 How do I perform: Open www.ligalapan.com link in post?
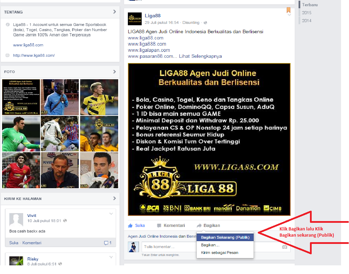[x=149, y=50]
